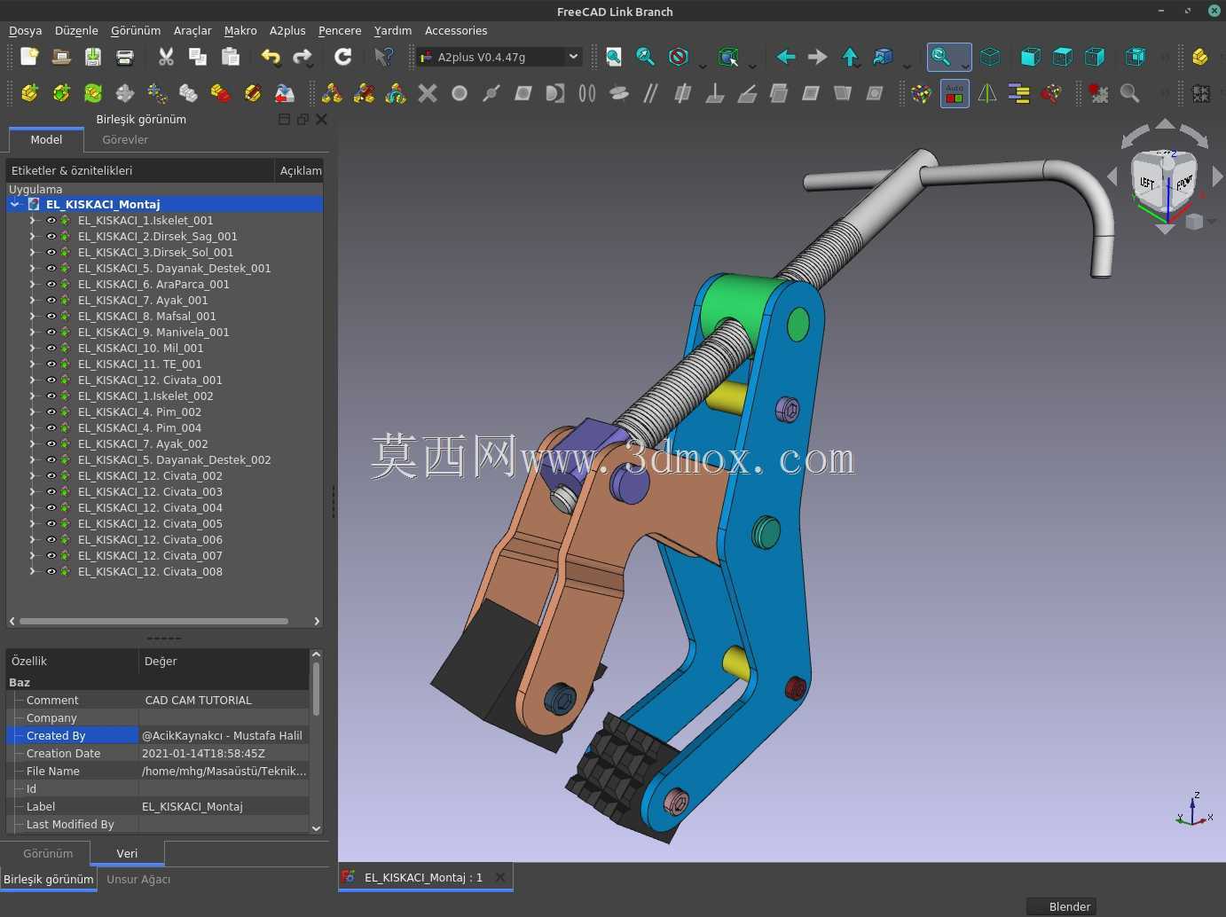The height and width of the screenshot is (917, 1226).
Task: Select the Created By property row
Action: tap(158, 735)
